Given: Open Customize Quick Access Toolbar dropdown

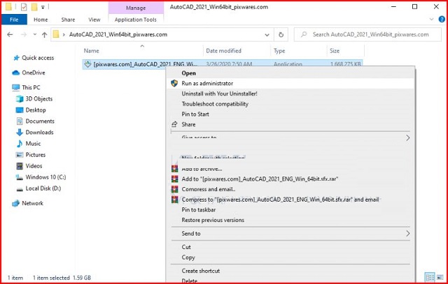Looking at the screenshot, I should [43, 8].
